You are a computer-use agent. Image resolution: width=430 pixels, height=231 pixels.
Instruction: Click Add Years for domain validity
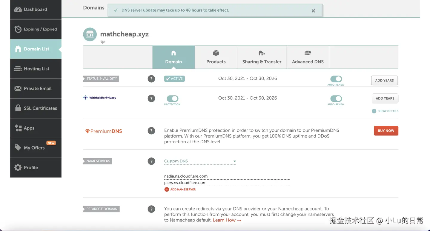pos(384,80)
